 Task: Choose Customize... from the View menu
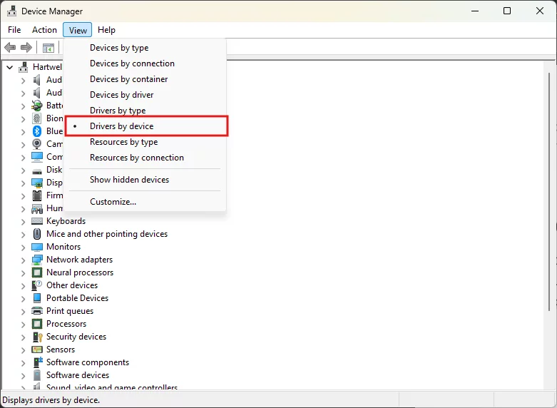[x=113, y=202]
